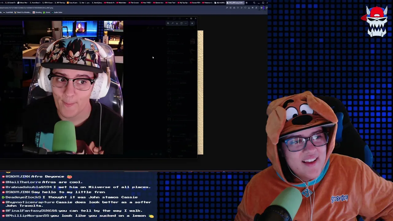
Task: Click the forward arrow icon in image viewer
Action: (173, 23)
